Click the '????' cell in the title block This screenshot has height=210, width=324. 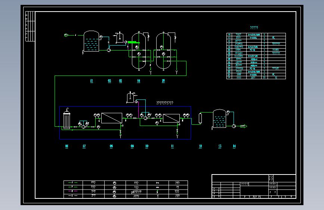coord(245,184)
